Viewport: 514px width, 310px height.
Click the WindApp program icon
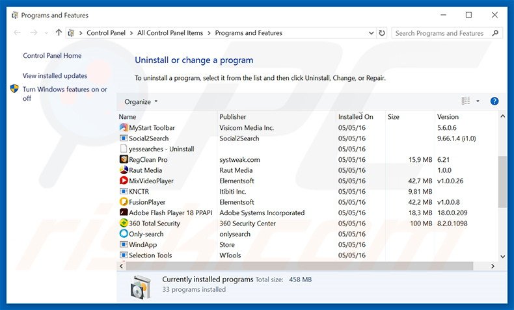tap(124, 244)
